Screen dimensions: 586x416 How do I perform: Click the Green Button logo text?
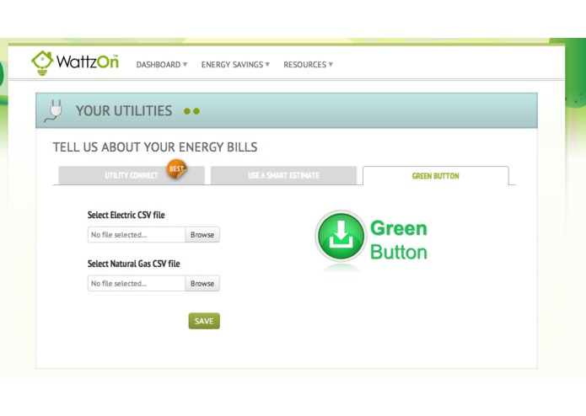tap(398, 240)
